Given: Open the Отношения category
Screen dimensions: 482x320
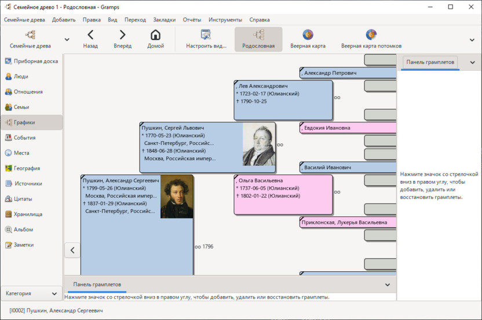Looking at the screenshot, I should point(32,92).
